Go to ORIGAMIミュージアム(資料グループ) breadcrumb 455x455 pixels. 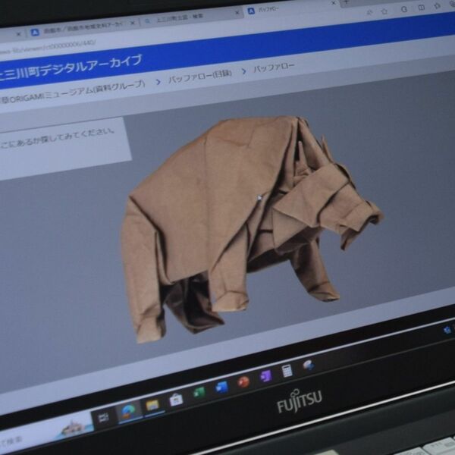click(x=73, y=92)
